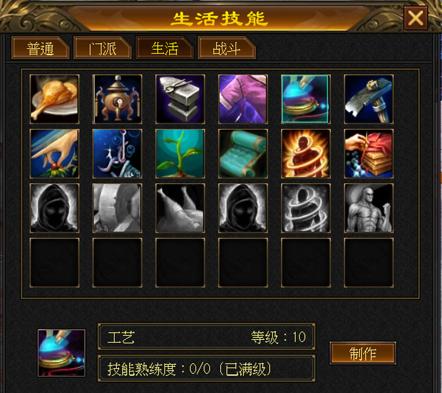Click the selected skill preview thumbnail

tap(62, 353)
